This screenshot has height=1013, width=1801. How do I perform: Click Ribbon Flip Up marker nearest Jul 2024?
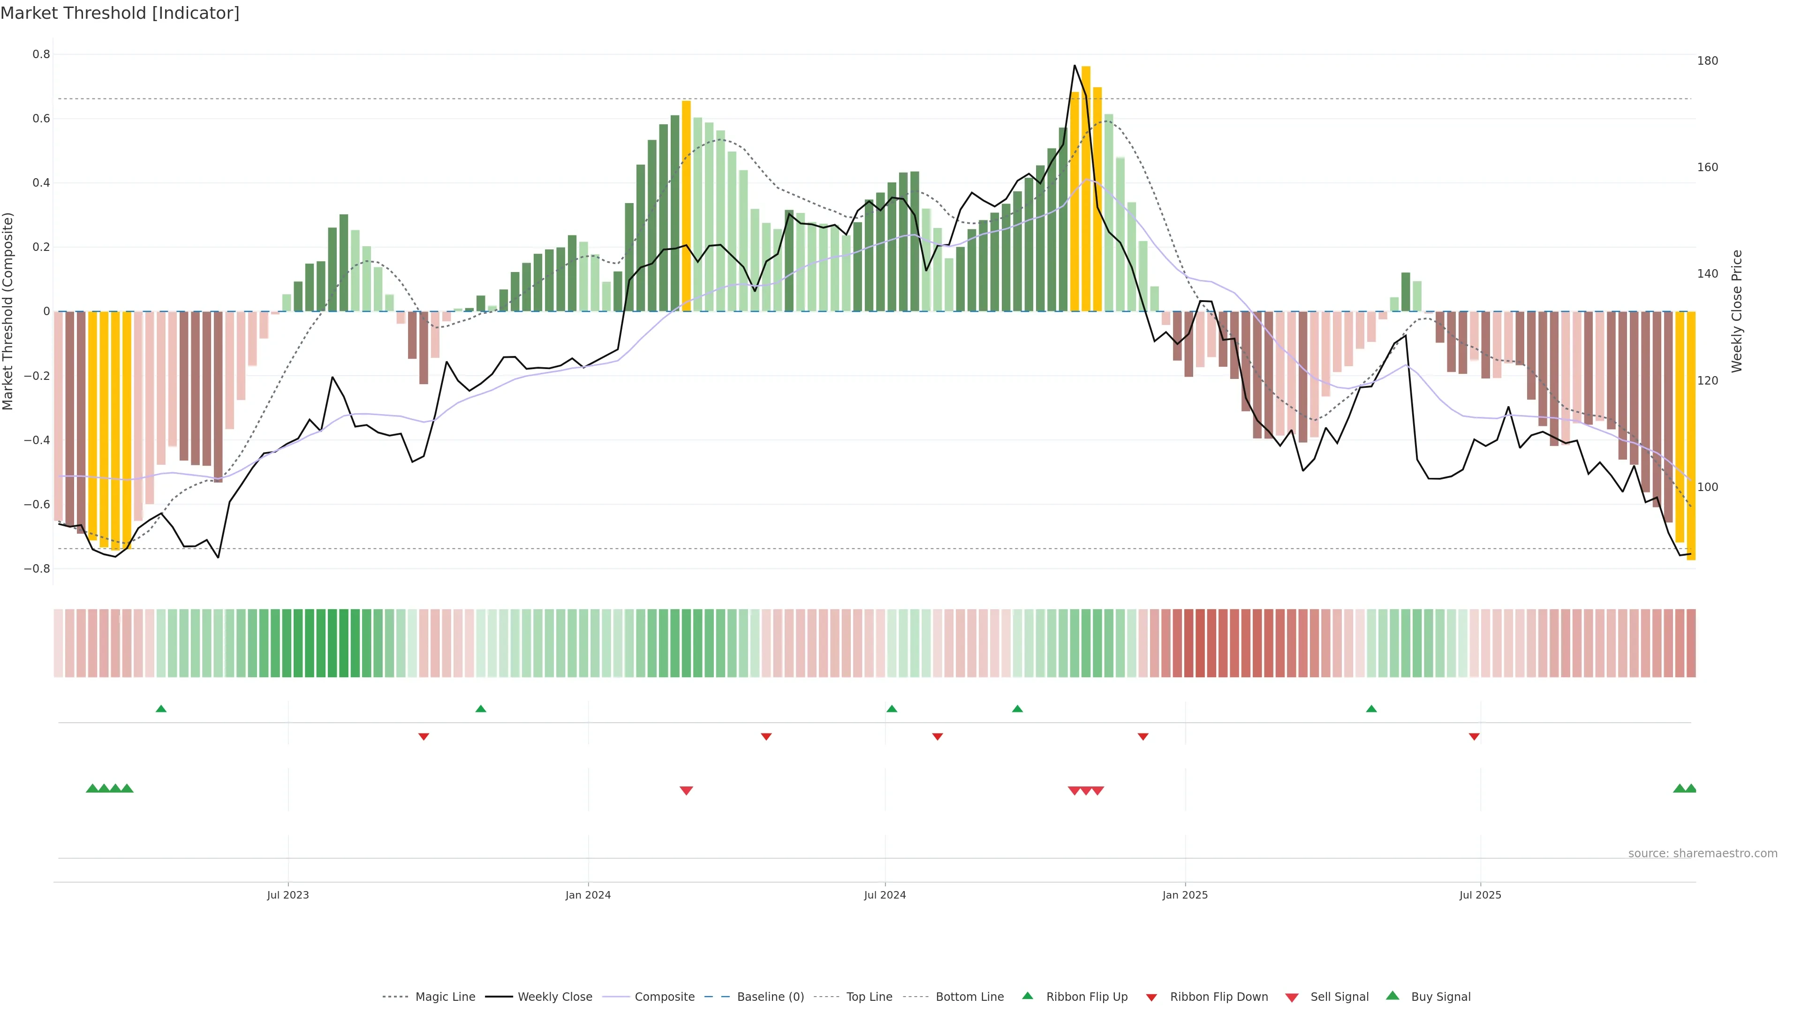(892, 709)
